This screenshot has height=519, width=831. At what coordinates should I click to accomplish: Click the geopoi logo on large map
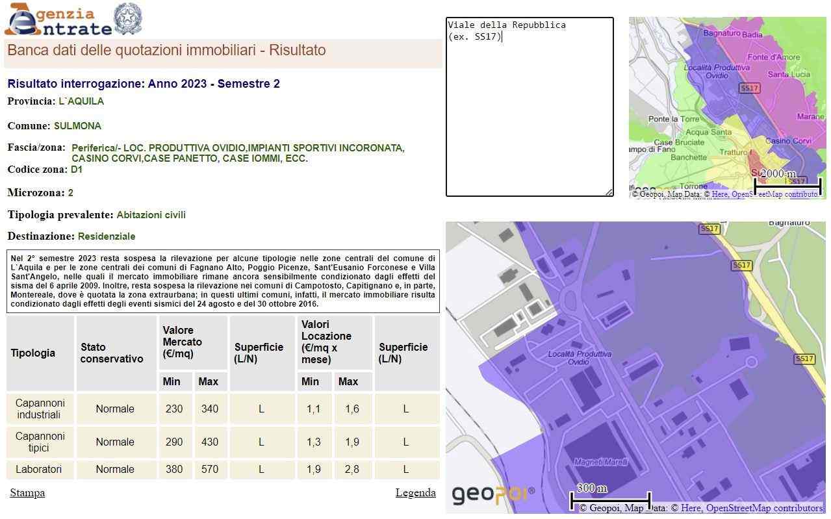point(492,495)
